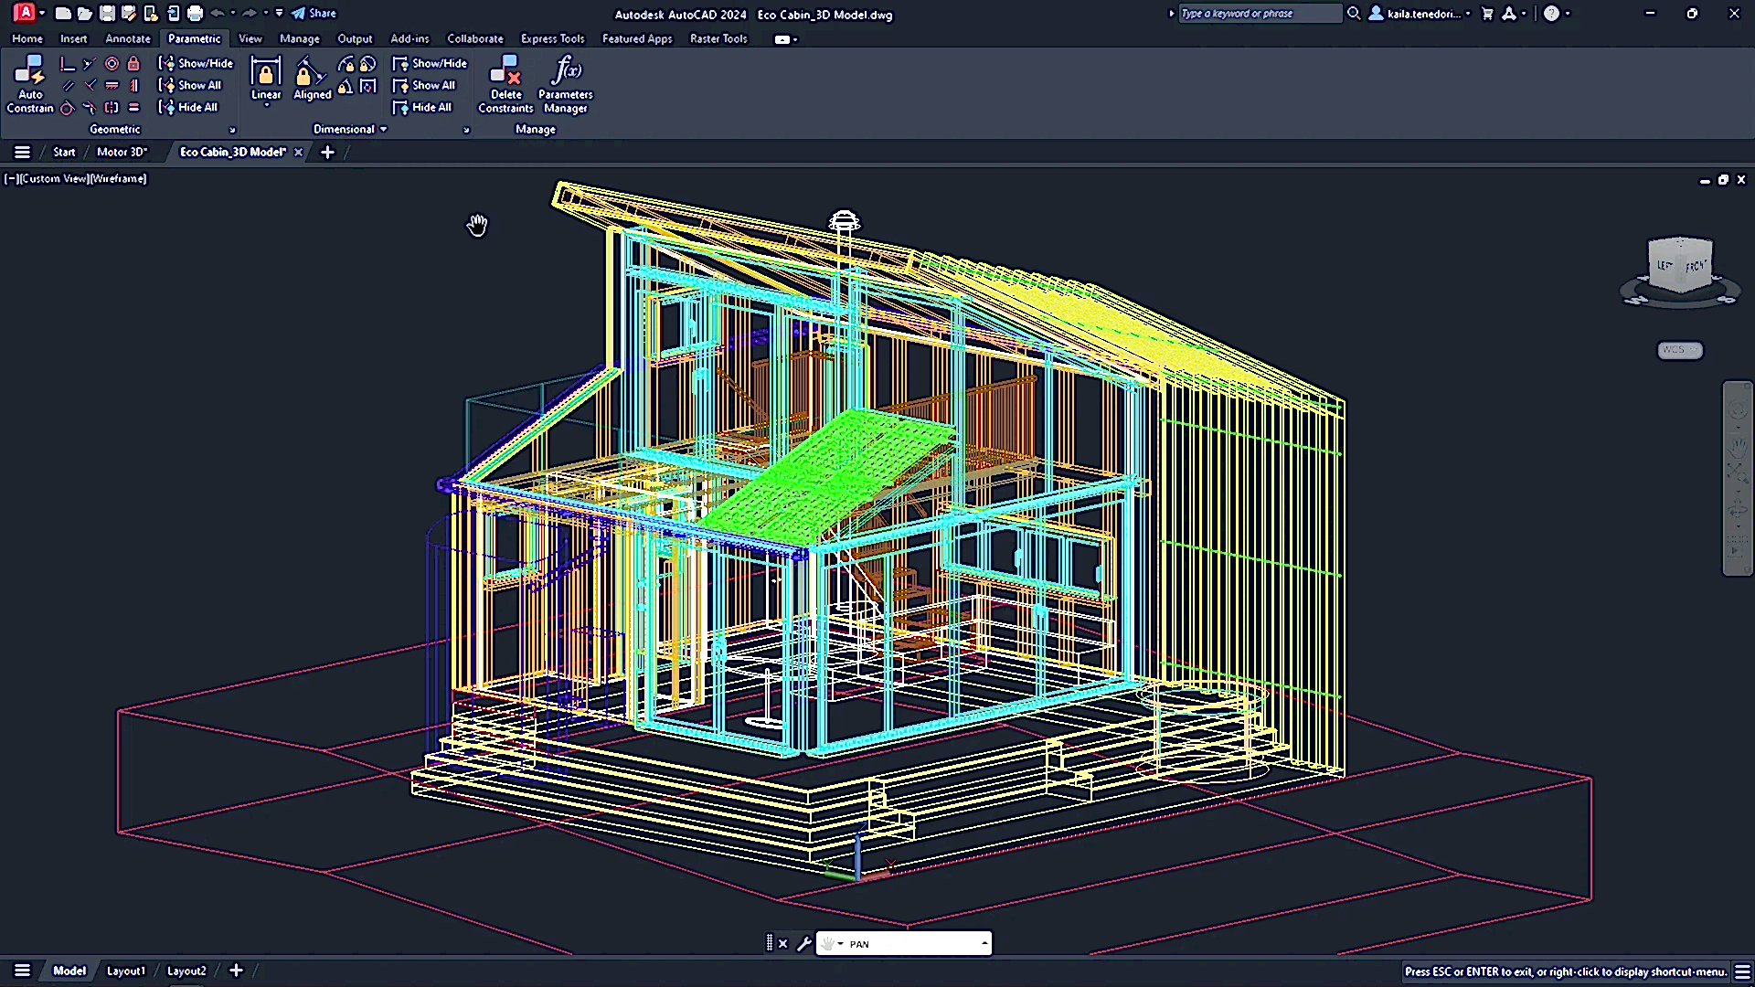
Task: Select the Smooth constraint icon
Action: coord(89,108)
